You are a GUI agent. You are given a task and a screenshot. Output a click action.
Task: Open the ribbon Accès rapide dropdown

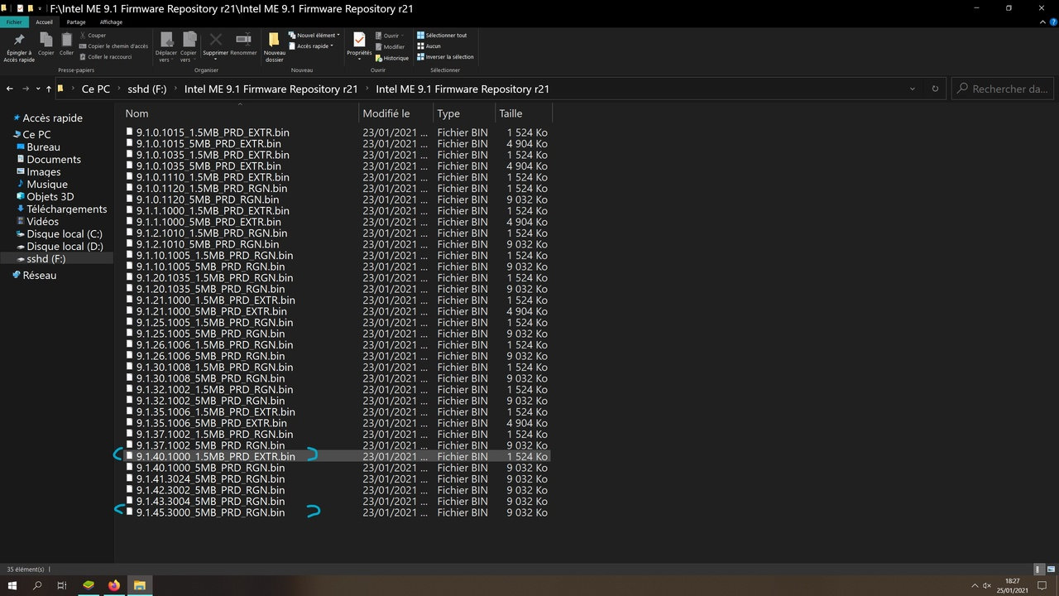click(x=311, y=46)
